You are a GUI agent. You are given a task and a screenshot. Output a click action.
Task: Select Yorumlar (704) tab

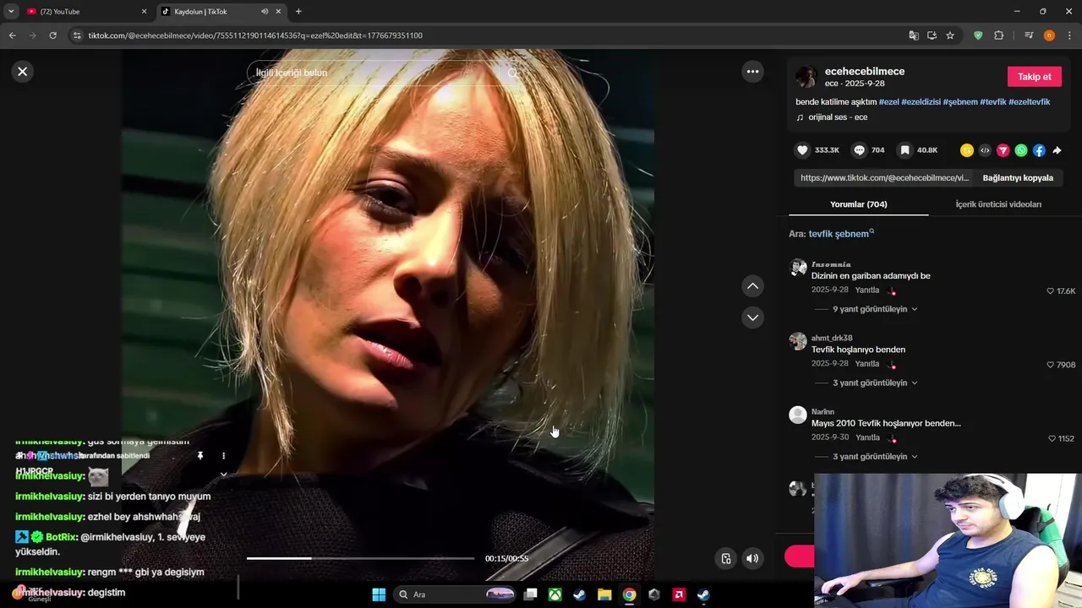pos(858,204)
